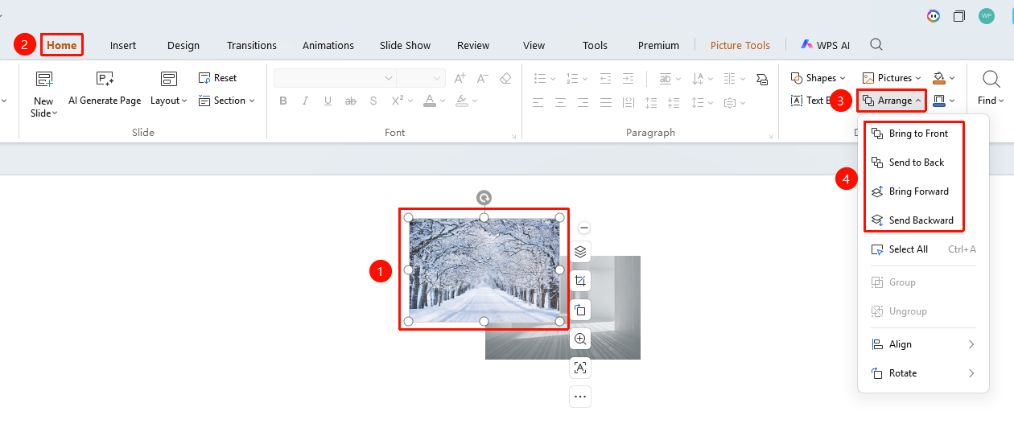Viewport: 1014px width, 432px height.
Task: Click the decrease font size icon
Action: click(x=483, y=78)
